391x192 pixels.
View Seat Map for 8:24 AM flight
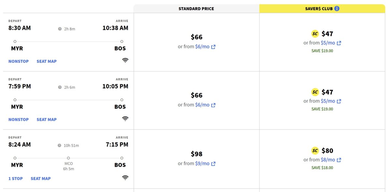(x=41, y=178)
